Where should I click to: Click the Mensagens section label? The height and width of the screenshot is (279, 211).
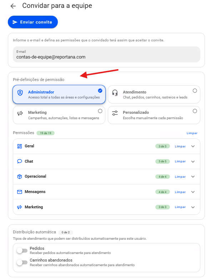tap(35, 192)
